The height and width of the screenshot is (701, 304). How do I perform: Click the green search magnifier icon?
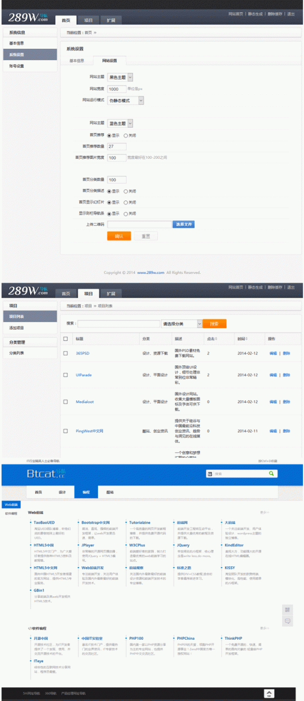point(272,473)
